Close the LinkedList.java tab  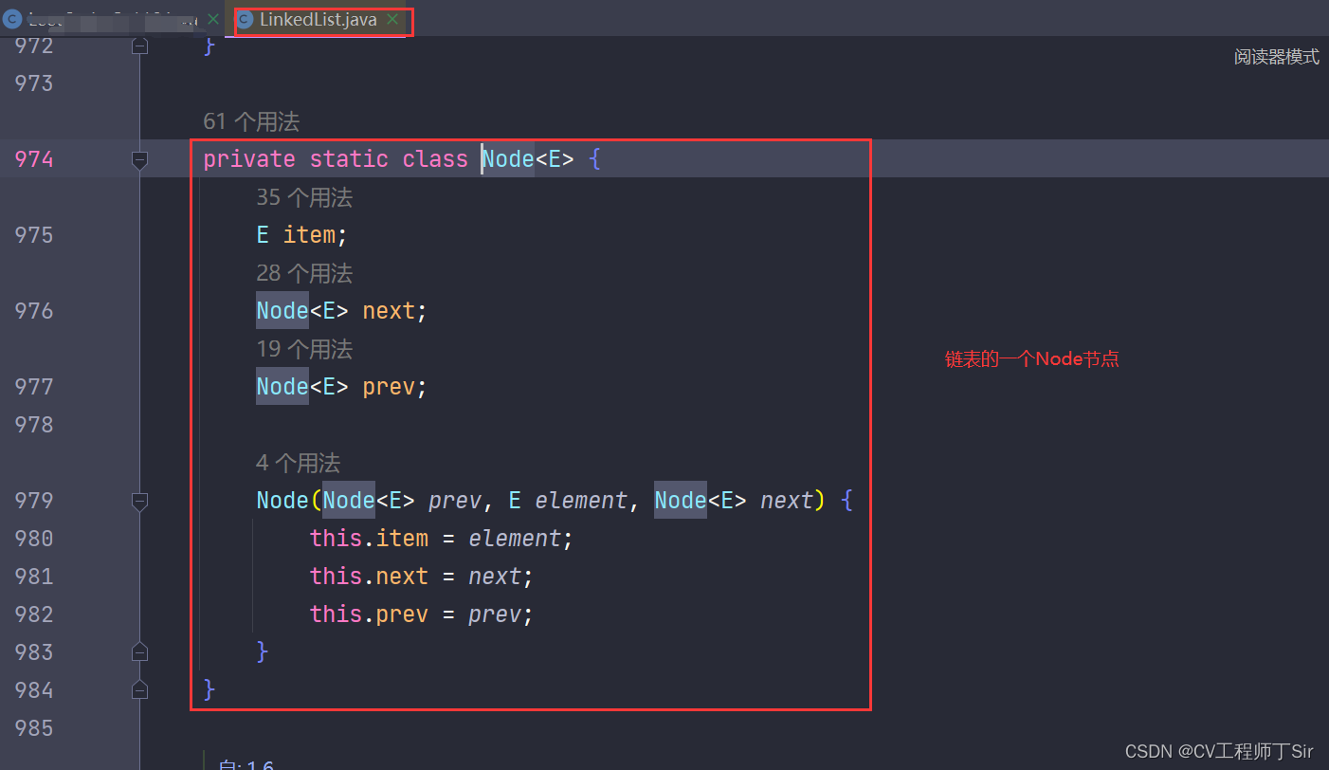click(x=392, y=19)
